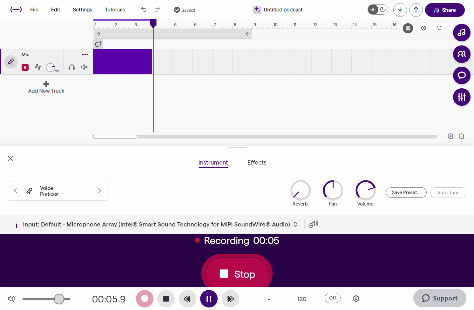The width and height of the screenshot is (474, 310).
Task: Click the Soundtrap logo icon
Action: (x=16, y=10)
